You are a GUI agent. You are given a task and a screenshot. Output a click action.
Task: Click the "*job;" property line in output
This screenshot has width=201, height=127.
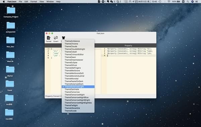[x=129, y=53]
